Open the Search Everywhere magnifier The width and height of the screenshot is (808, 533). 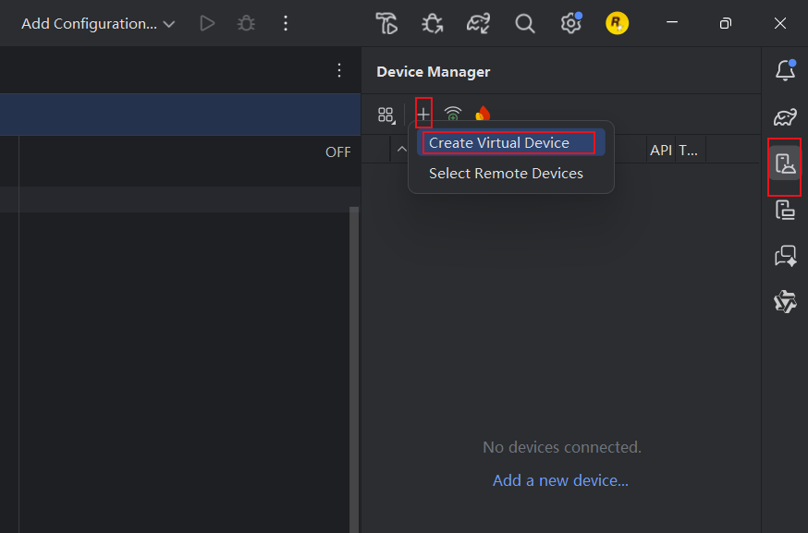point(525,24)
